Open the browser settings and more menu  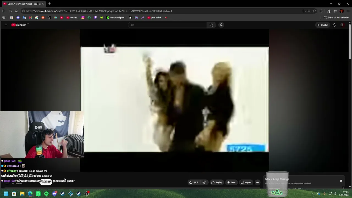[x=348, y=11]
